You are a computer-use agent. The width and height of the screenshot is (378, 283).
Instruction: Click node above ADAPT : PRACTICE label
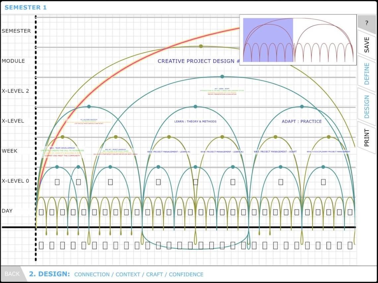click(x=302, y=107)
